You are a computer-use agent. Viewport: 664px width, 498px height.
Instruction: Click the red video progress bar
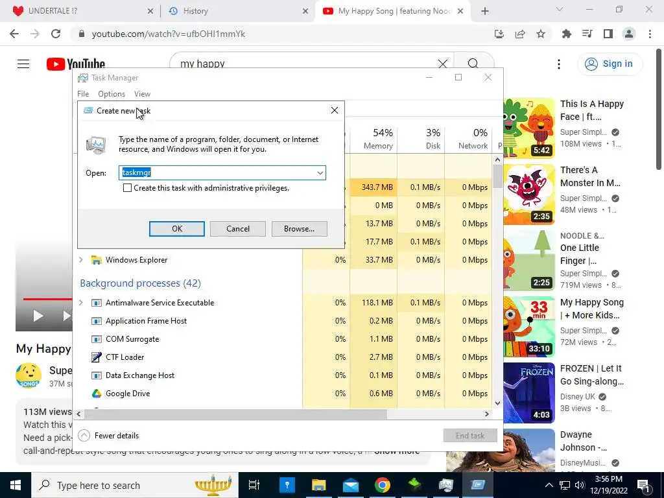[x=47, y=299]
